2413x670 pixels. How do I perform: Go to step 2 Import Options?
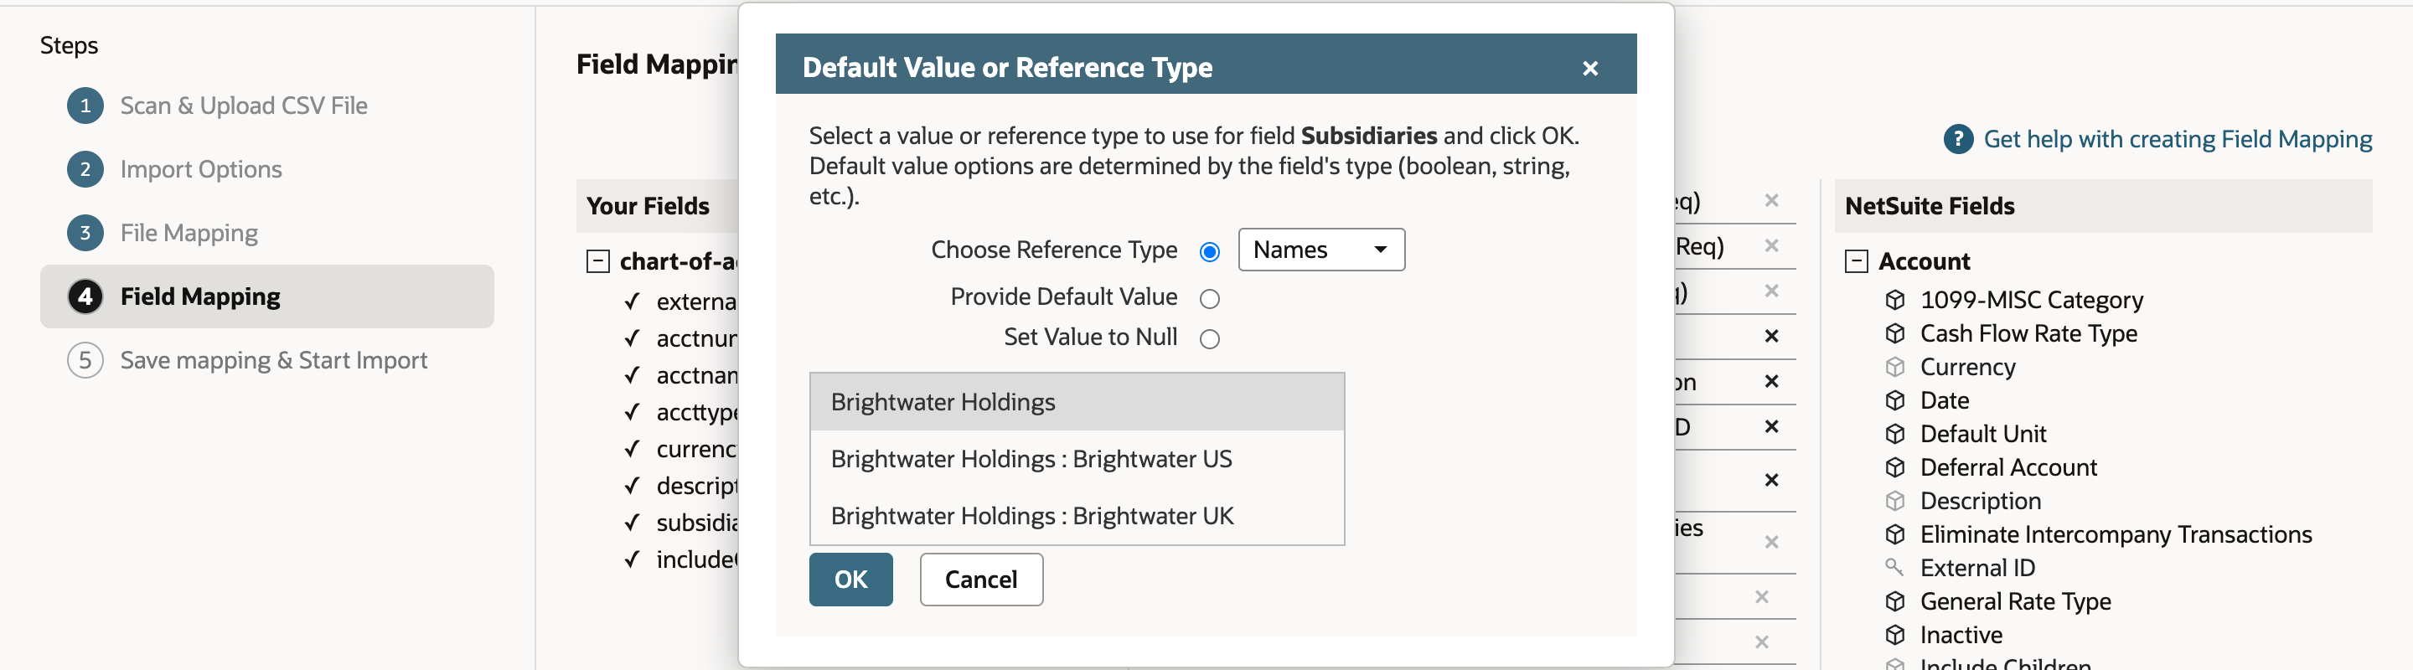point(200,169)
